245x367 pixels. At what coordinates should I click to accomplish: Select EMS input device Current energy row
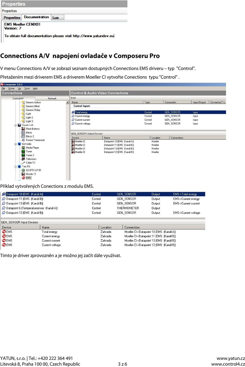click(103, 236)
